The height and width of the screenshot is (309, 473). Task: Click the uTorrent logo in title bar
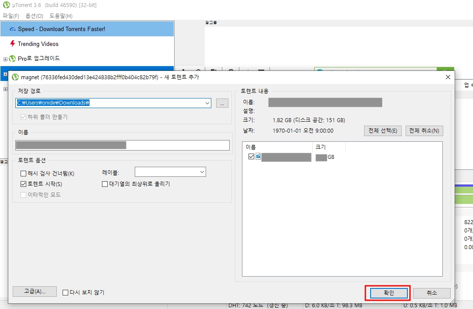[x=6, y=5]
